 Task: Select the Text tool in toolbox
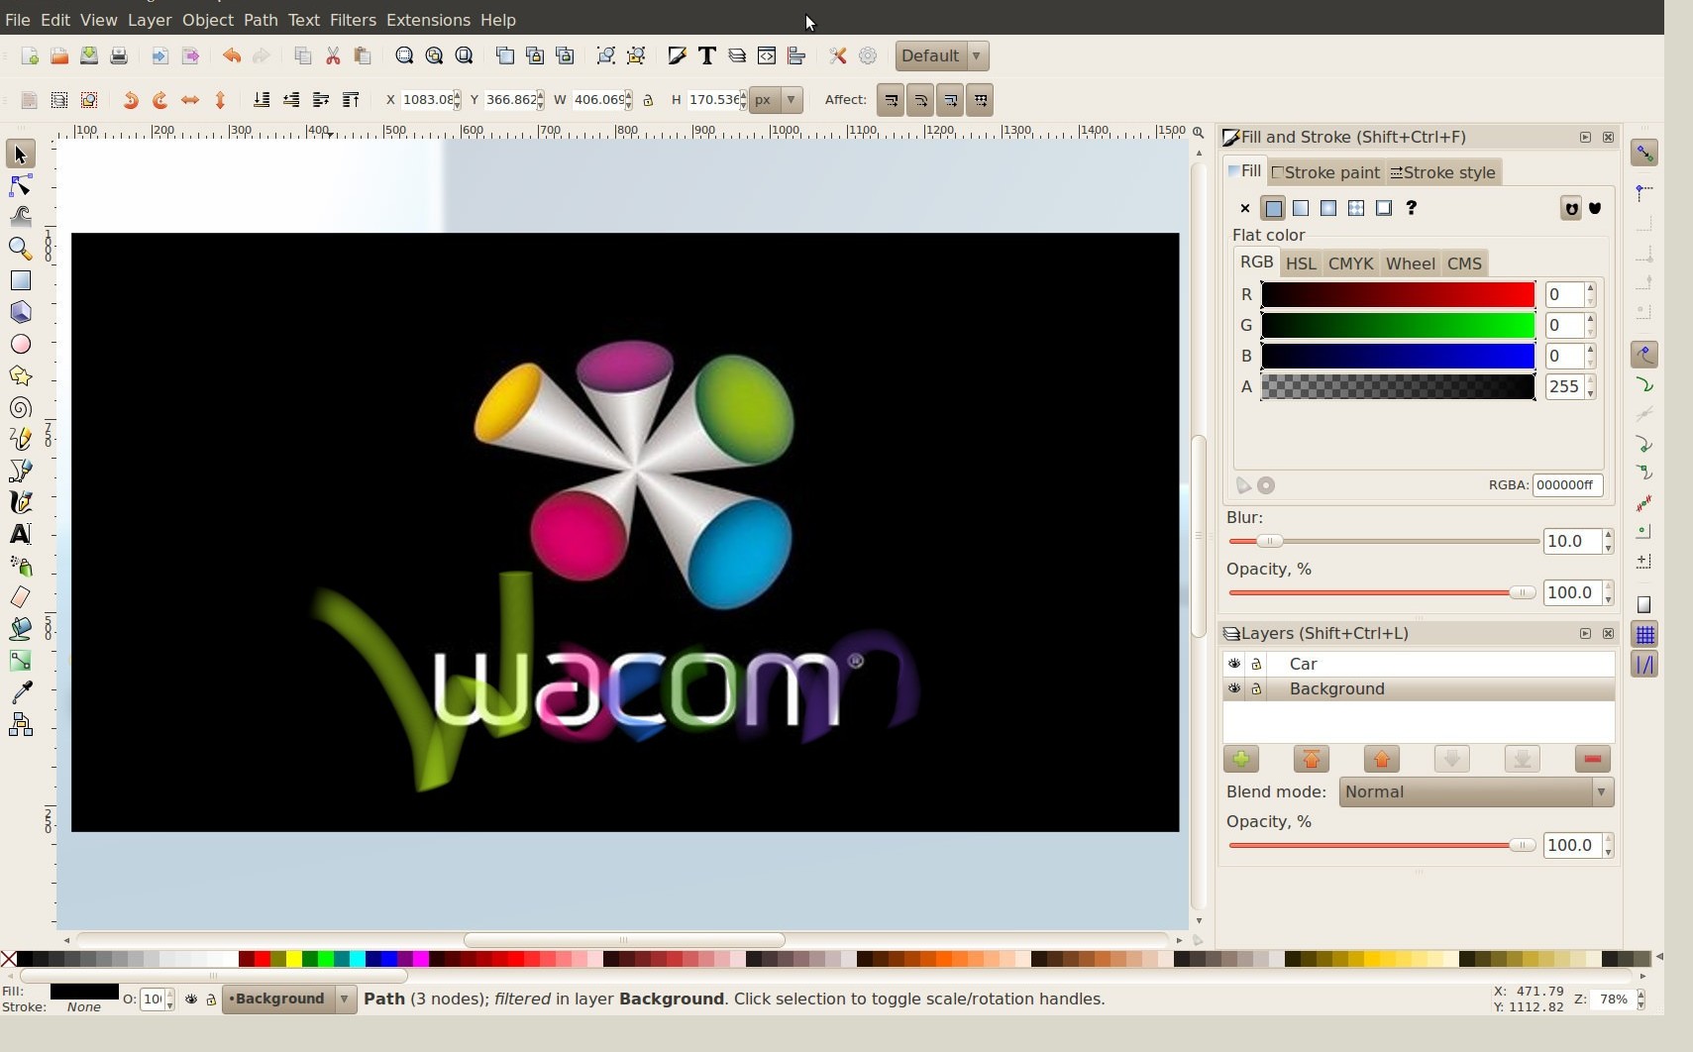(20, 534)
